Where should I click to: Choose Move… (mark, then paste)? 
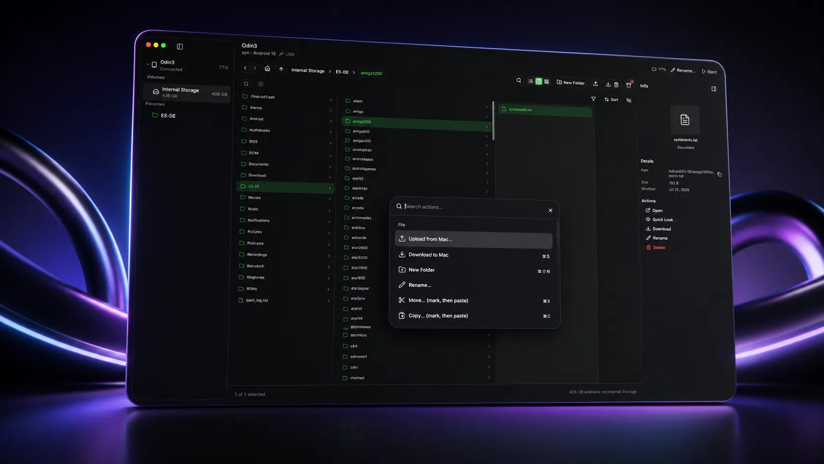[x=475, y=300]
